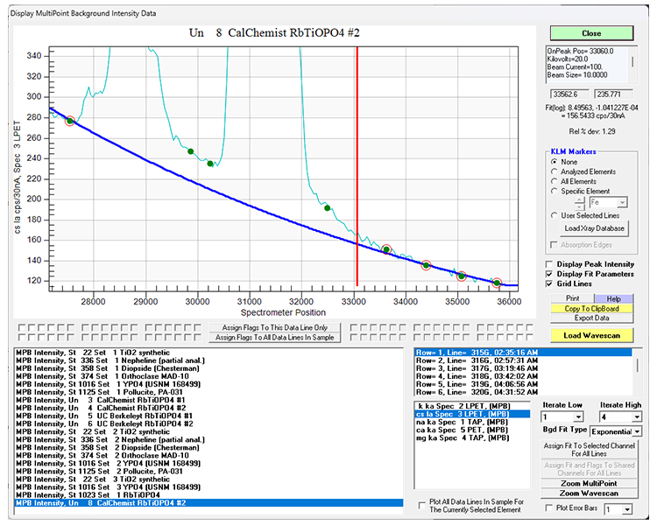657x525 pixels.
Task: Open Help for this dialog
Action: [613, 298]
